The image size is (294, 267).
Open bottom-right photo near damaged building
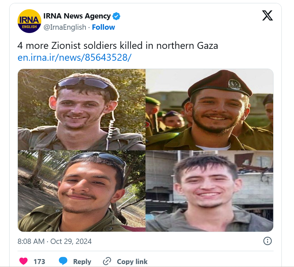click(x=209, y=191)
